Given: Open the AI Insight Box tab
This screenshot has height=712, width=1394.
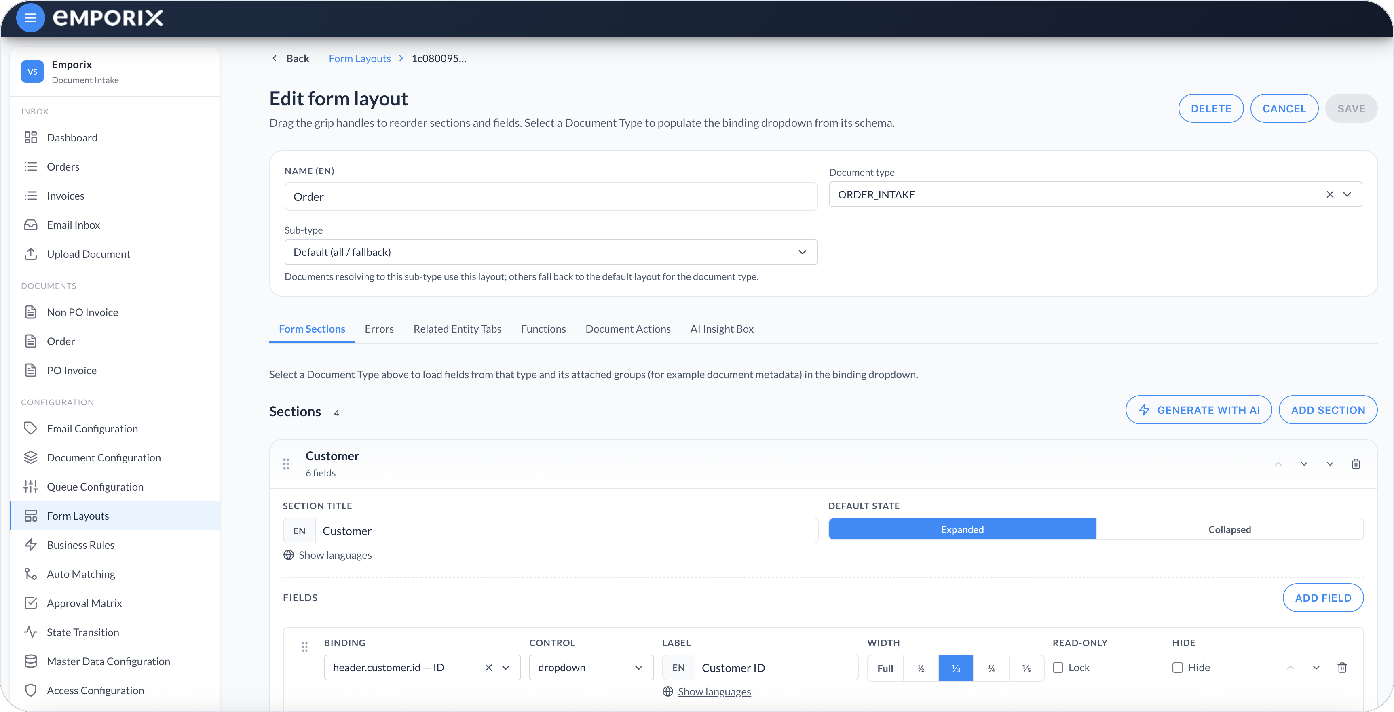Looking at the screenshot, I should pyautogui.click(x=721, y=329).
